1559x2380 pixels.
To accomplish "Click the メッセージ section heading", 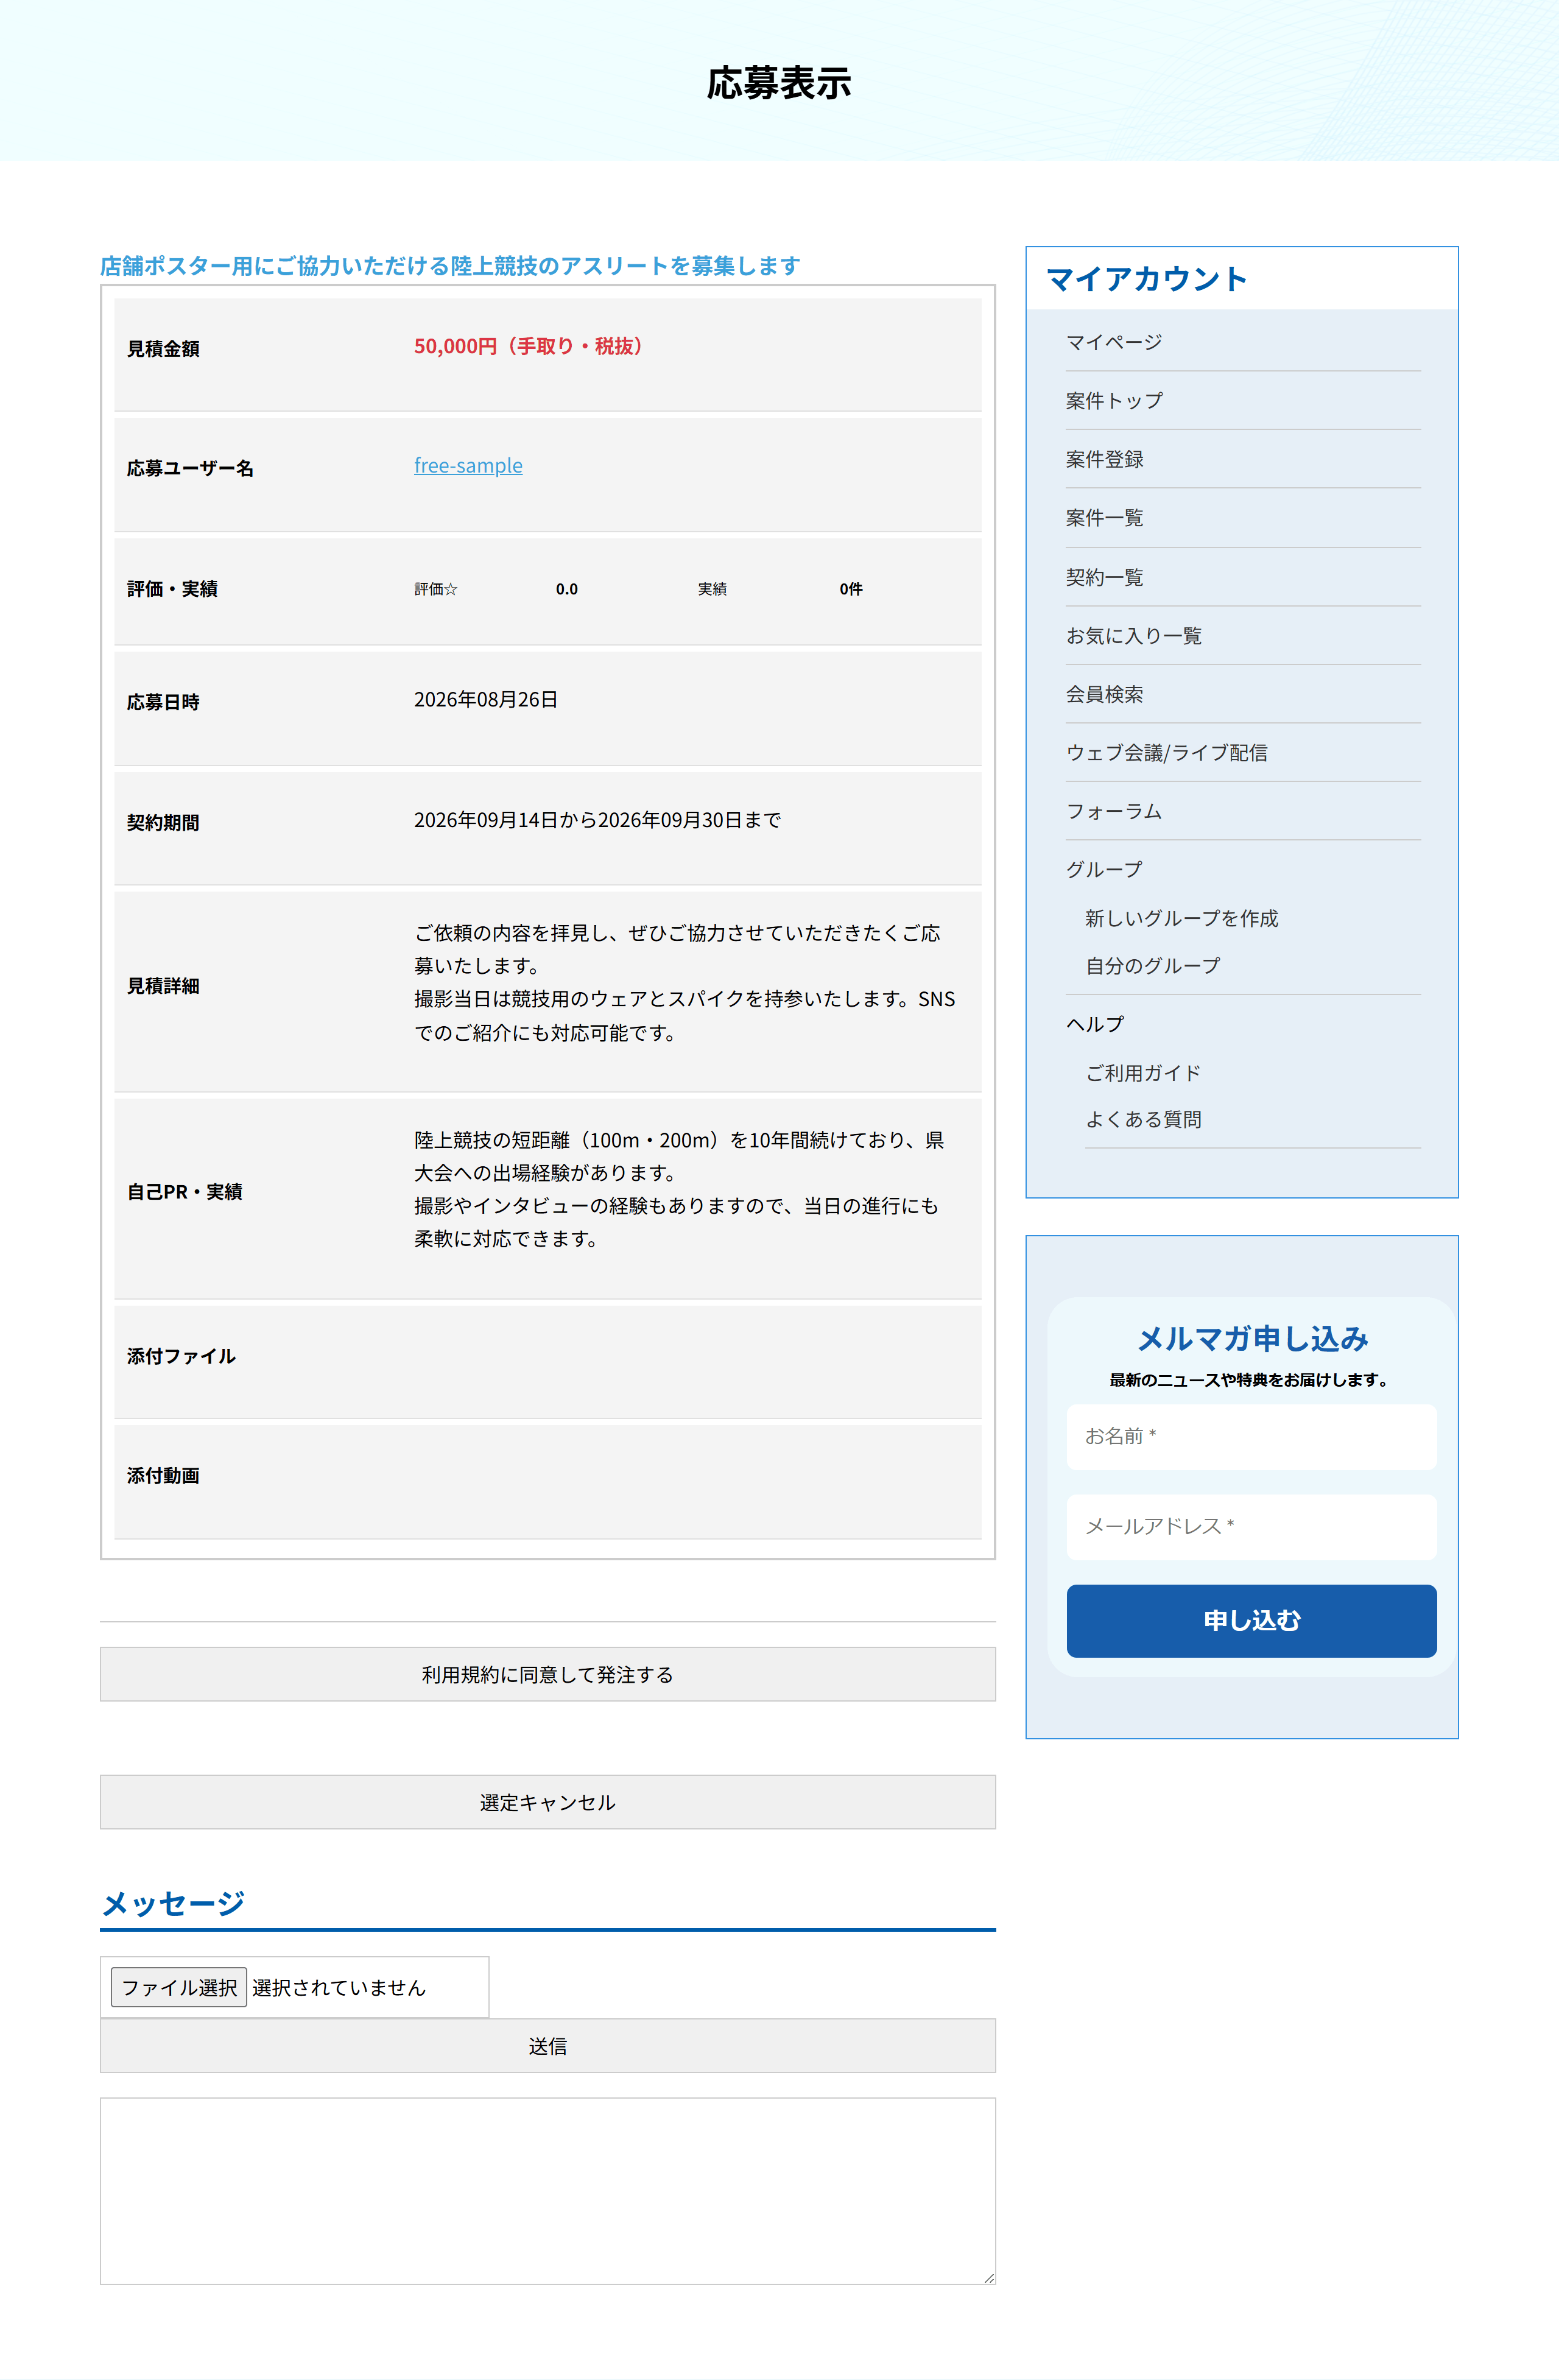I will [173, 1903].
